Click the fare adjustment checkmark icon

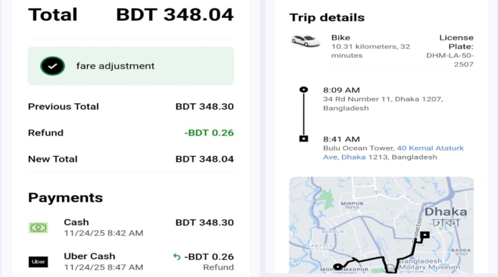52,66
